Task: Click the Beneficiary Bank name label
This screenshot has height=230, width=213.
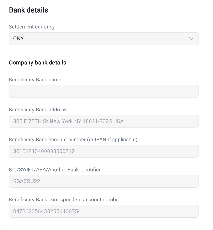Action: [x=35, y=80]
